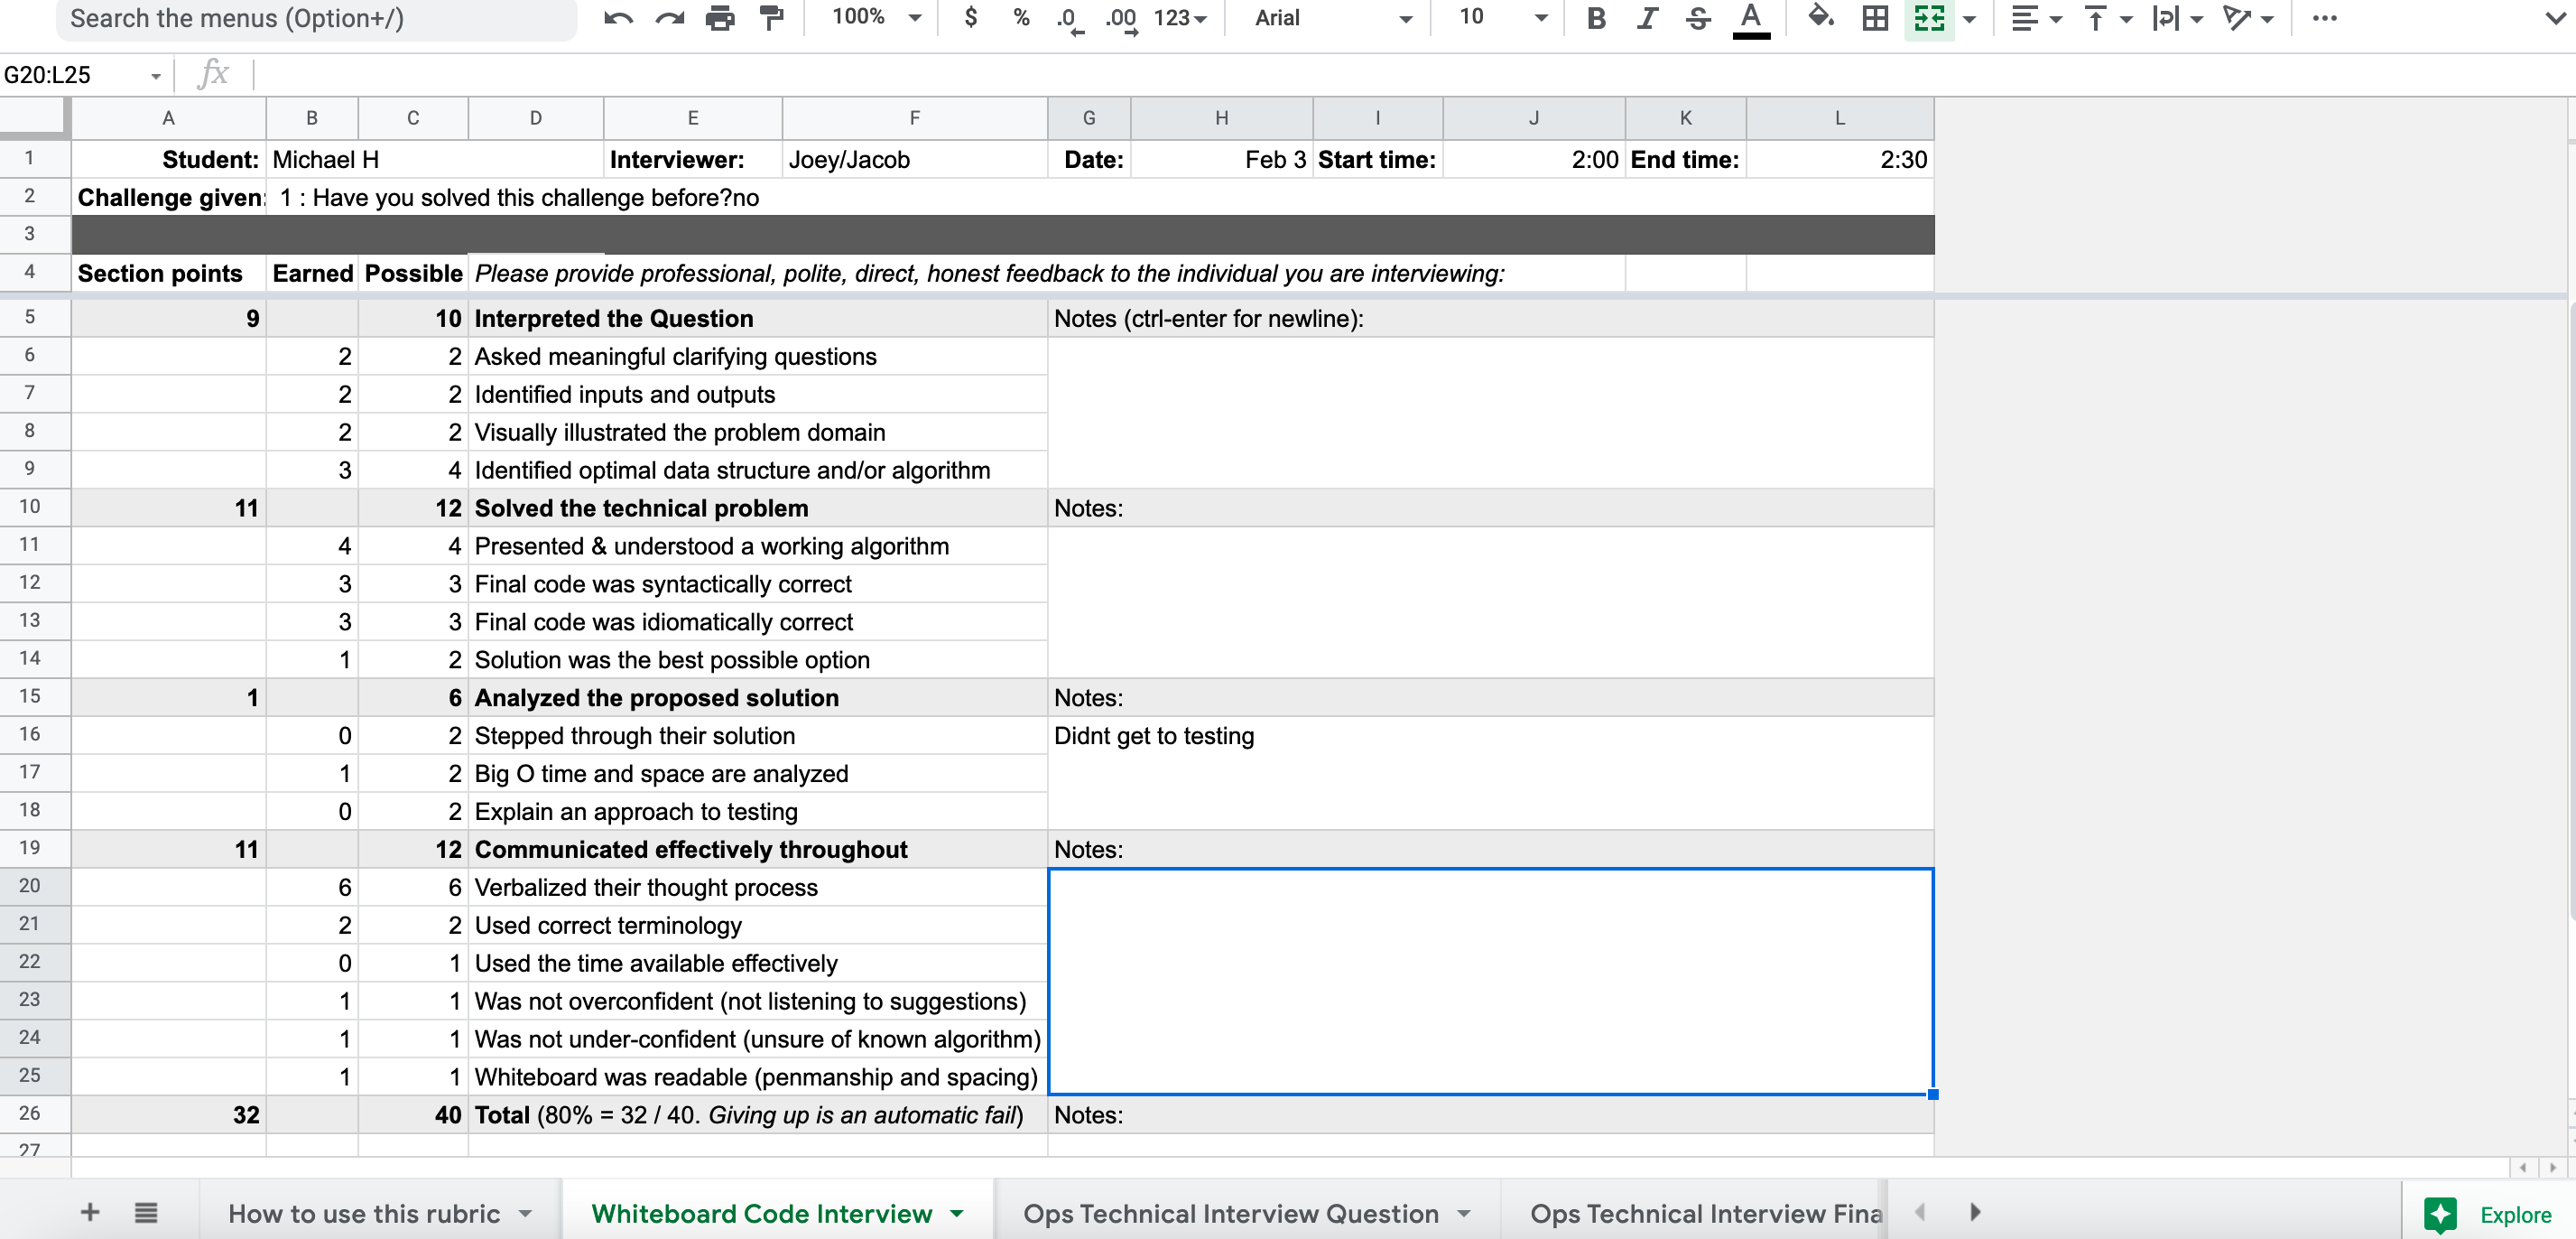2576x1239 pixels.
Task: Open the text color picker
Action: click(1750, 17)
